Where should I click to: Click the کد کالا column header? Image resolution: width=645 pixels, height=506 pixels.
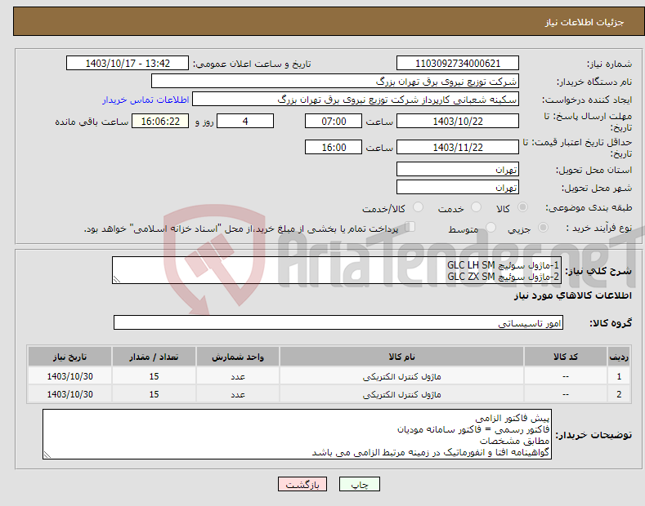[x=566, y=357]
